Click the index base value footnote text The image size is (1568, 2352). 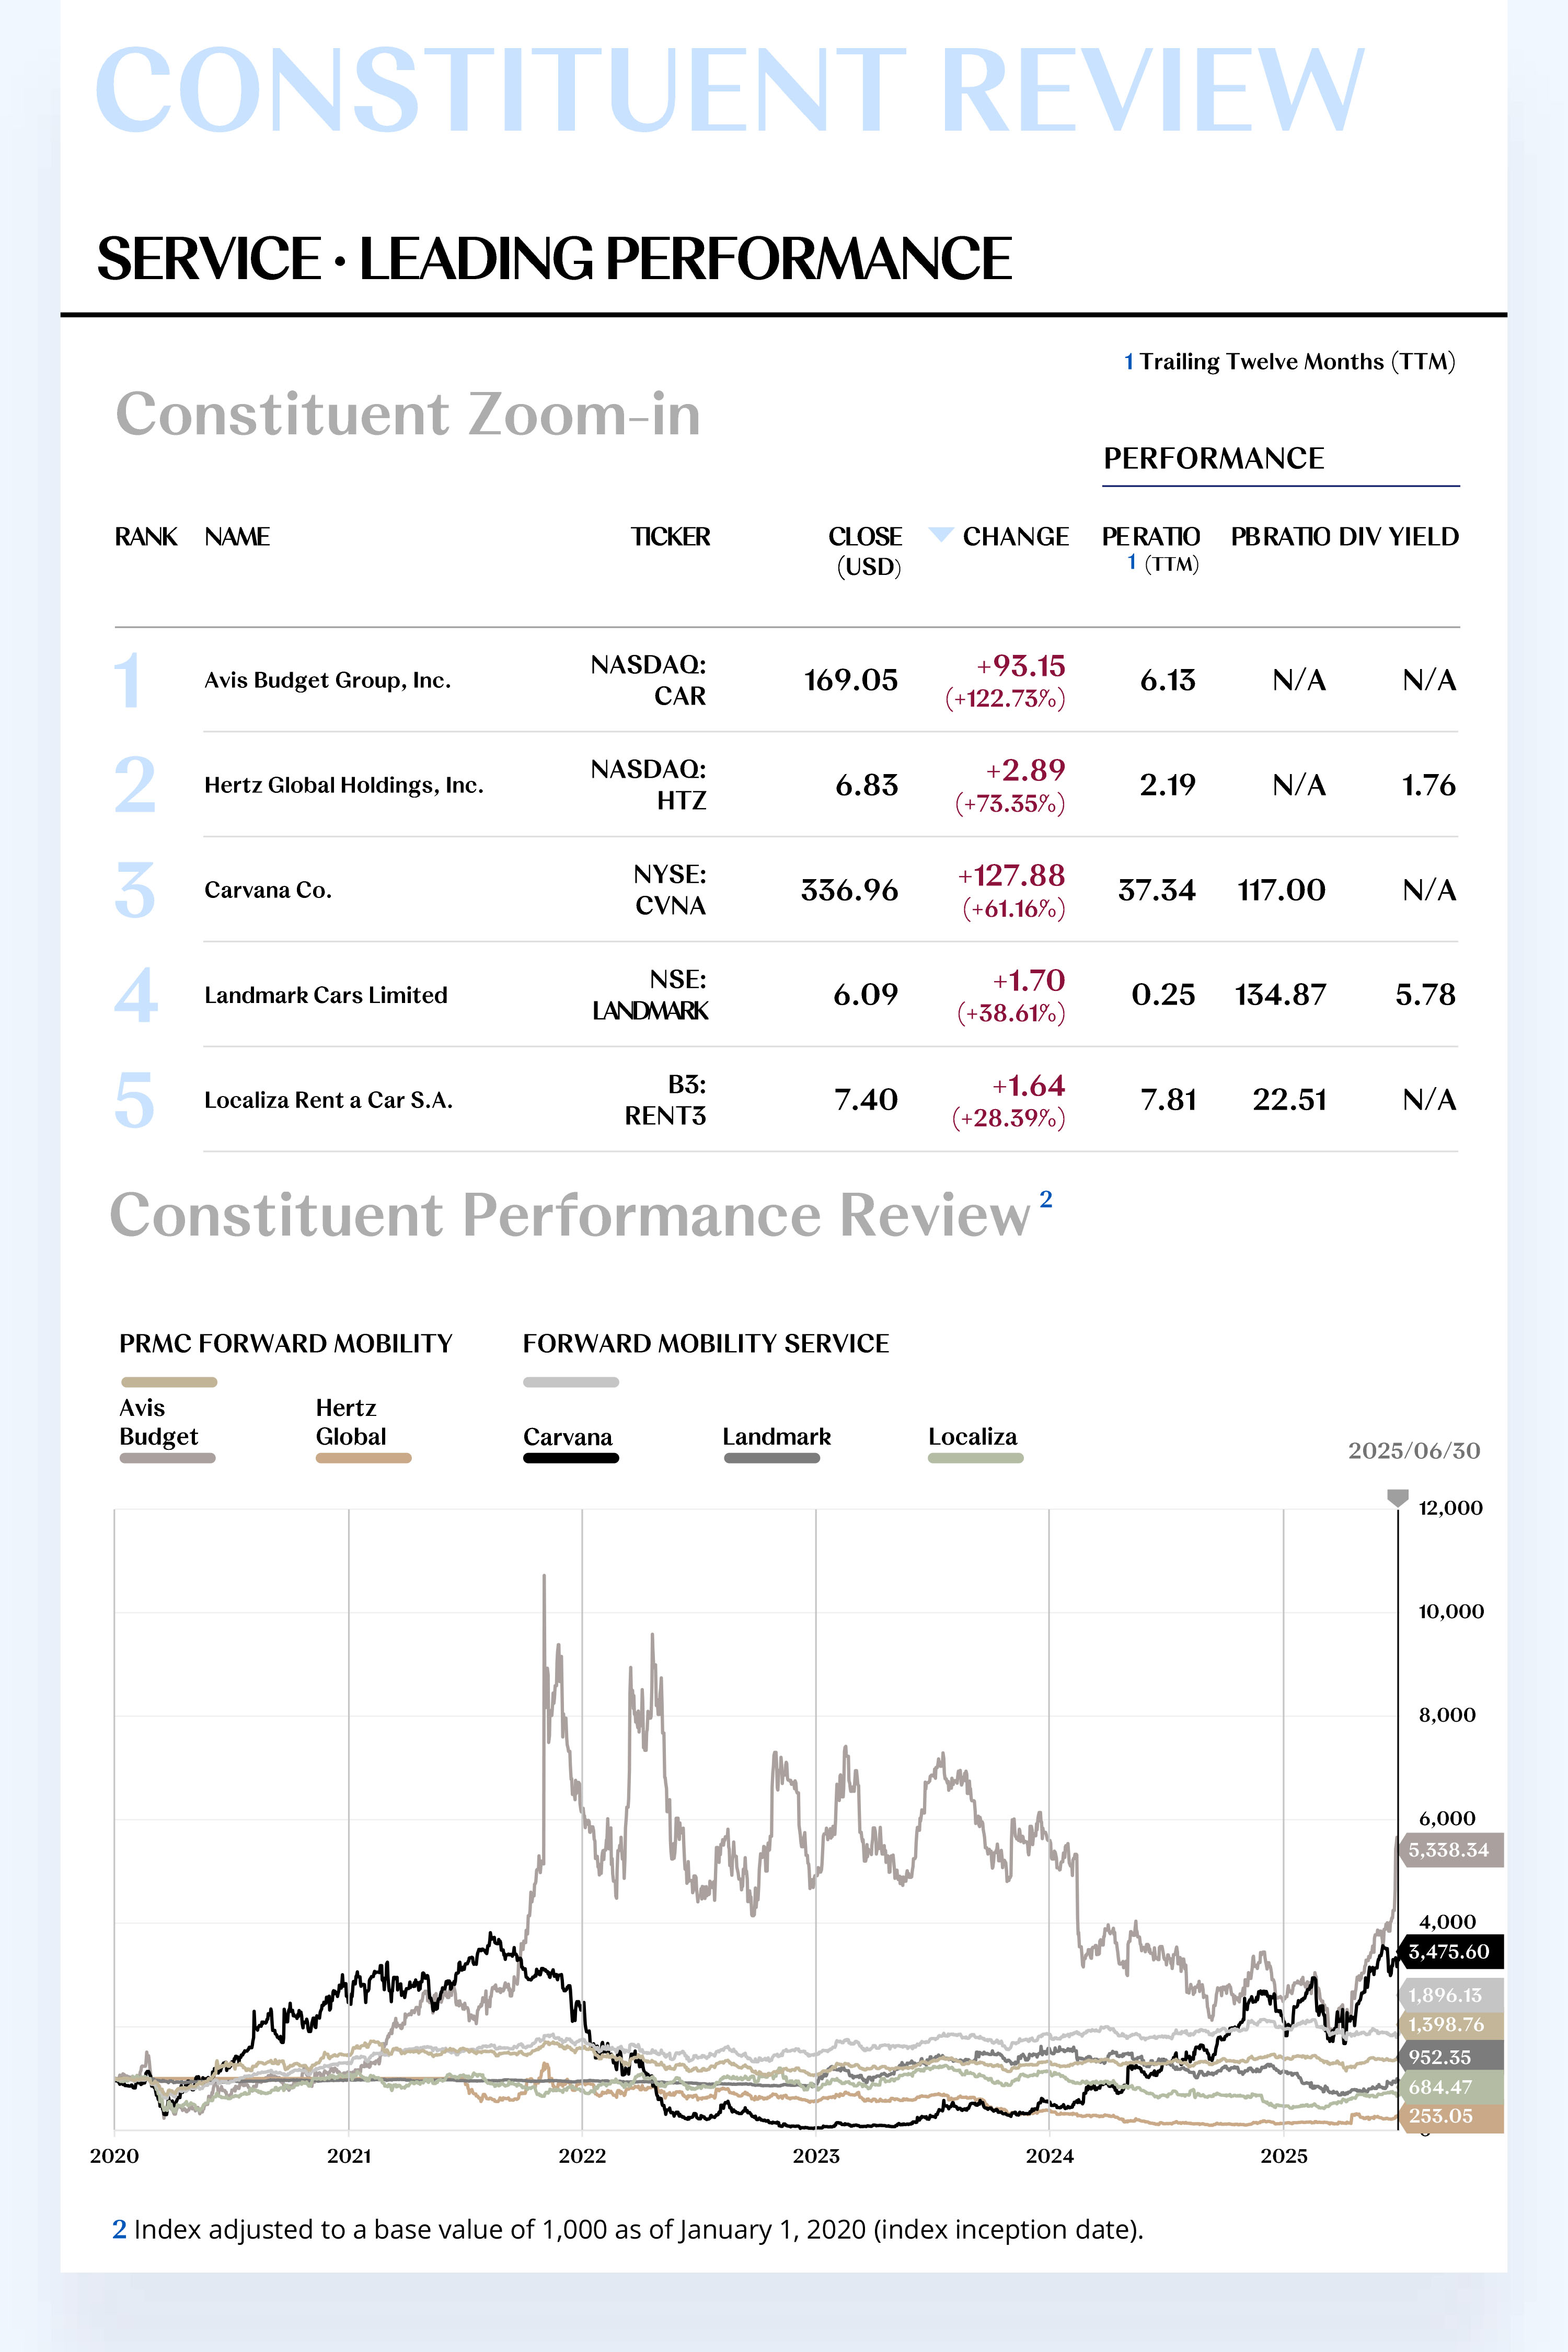[x=627, y=2230]
